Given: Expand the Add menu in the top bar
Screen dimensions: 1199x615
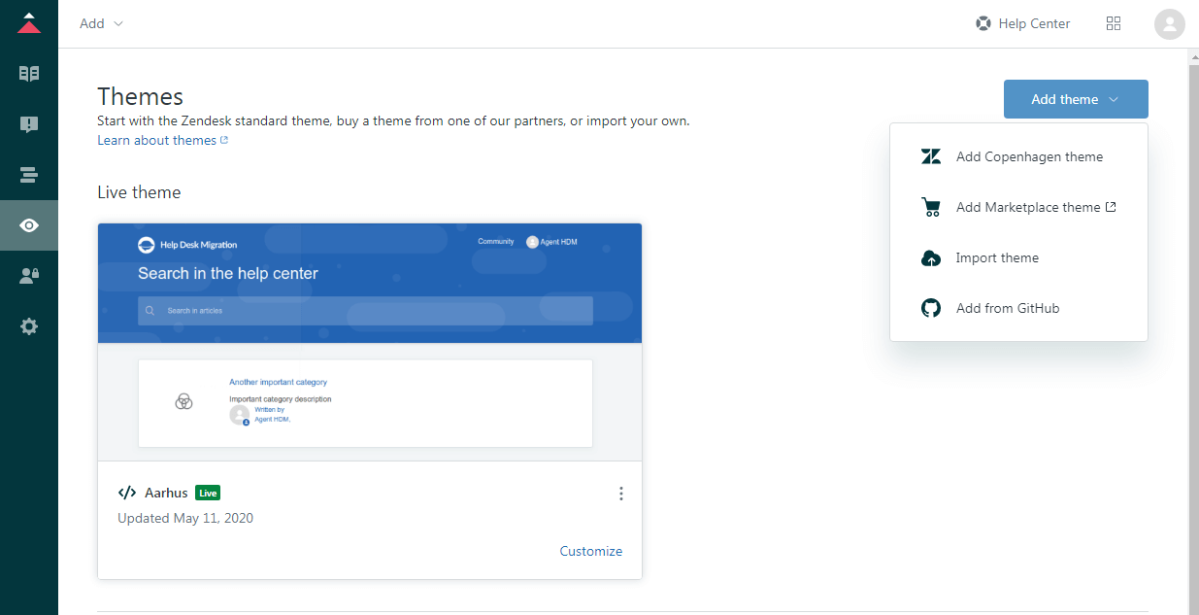Looking at the screenshot, I should point(100,22).
